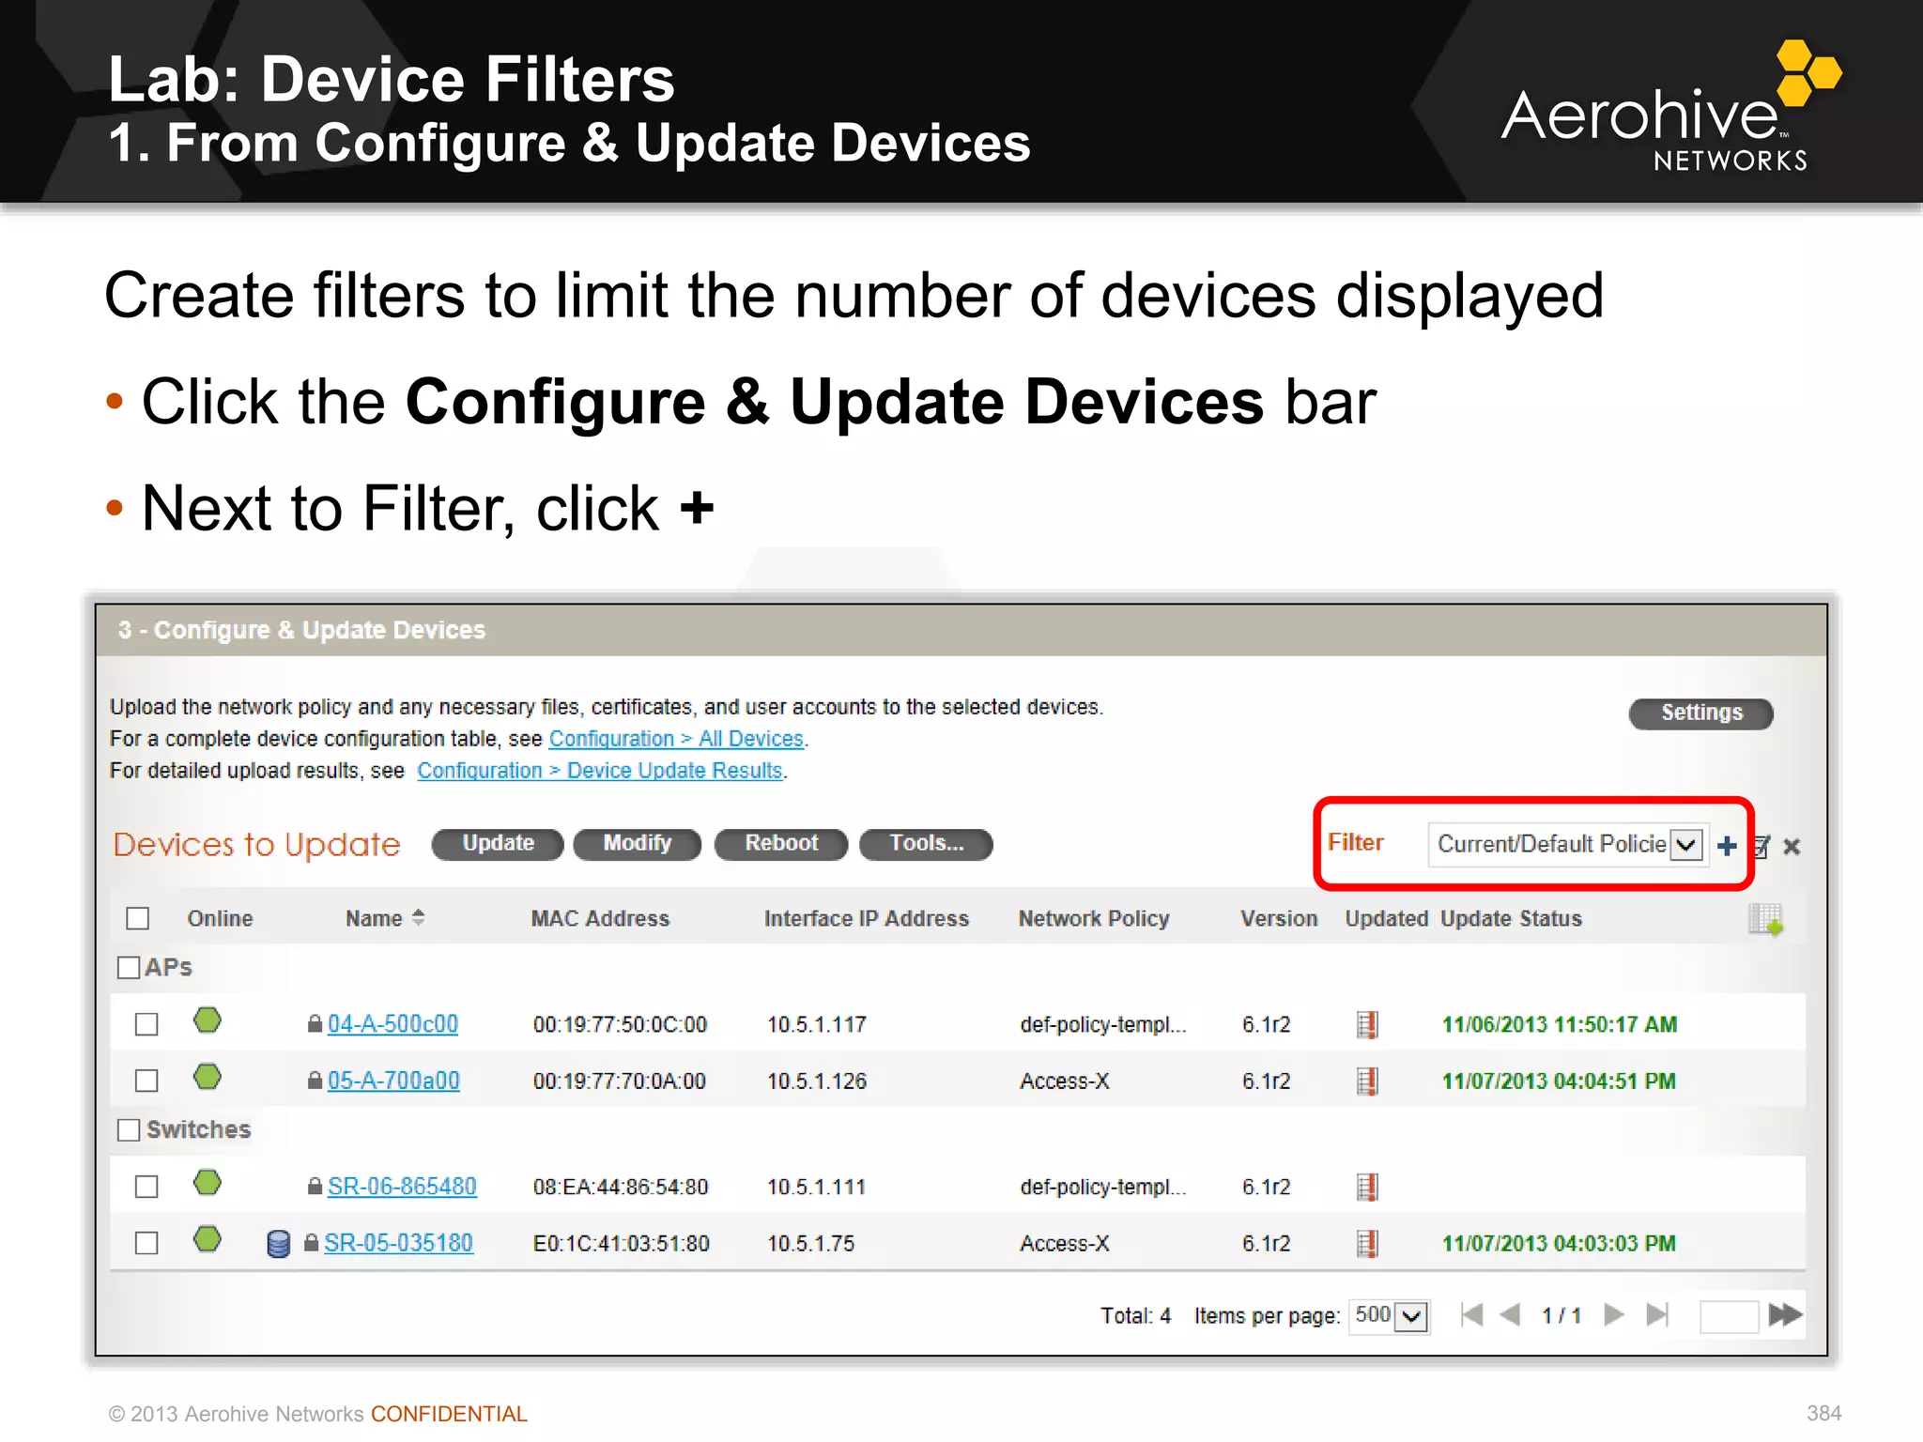The width and height of the screenshot is (1923, 1442).
Task: Click the green online status icon for 04-A-500c00
Action: pos(208,1020)
